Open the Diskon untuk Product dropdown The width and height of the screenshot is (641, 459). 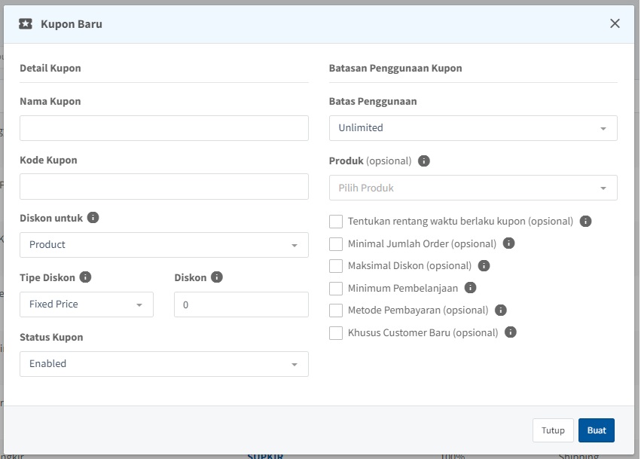click(x=164, y=245)
